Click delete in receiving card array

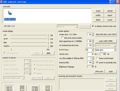point(111,88)
